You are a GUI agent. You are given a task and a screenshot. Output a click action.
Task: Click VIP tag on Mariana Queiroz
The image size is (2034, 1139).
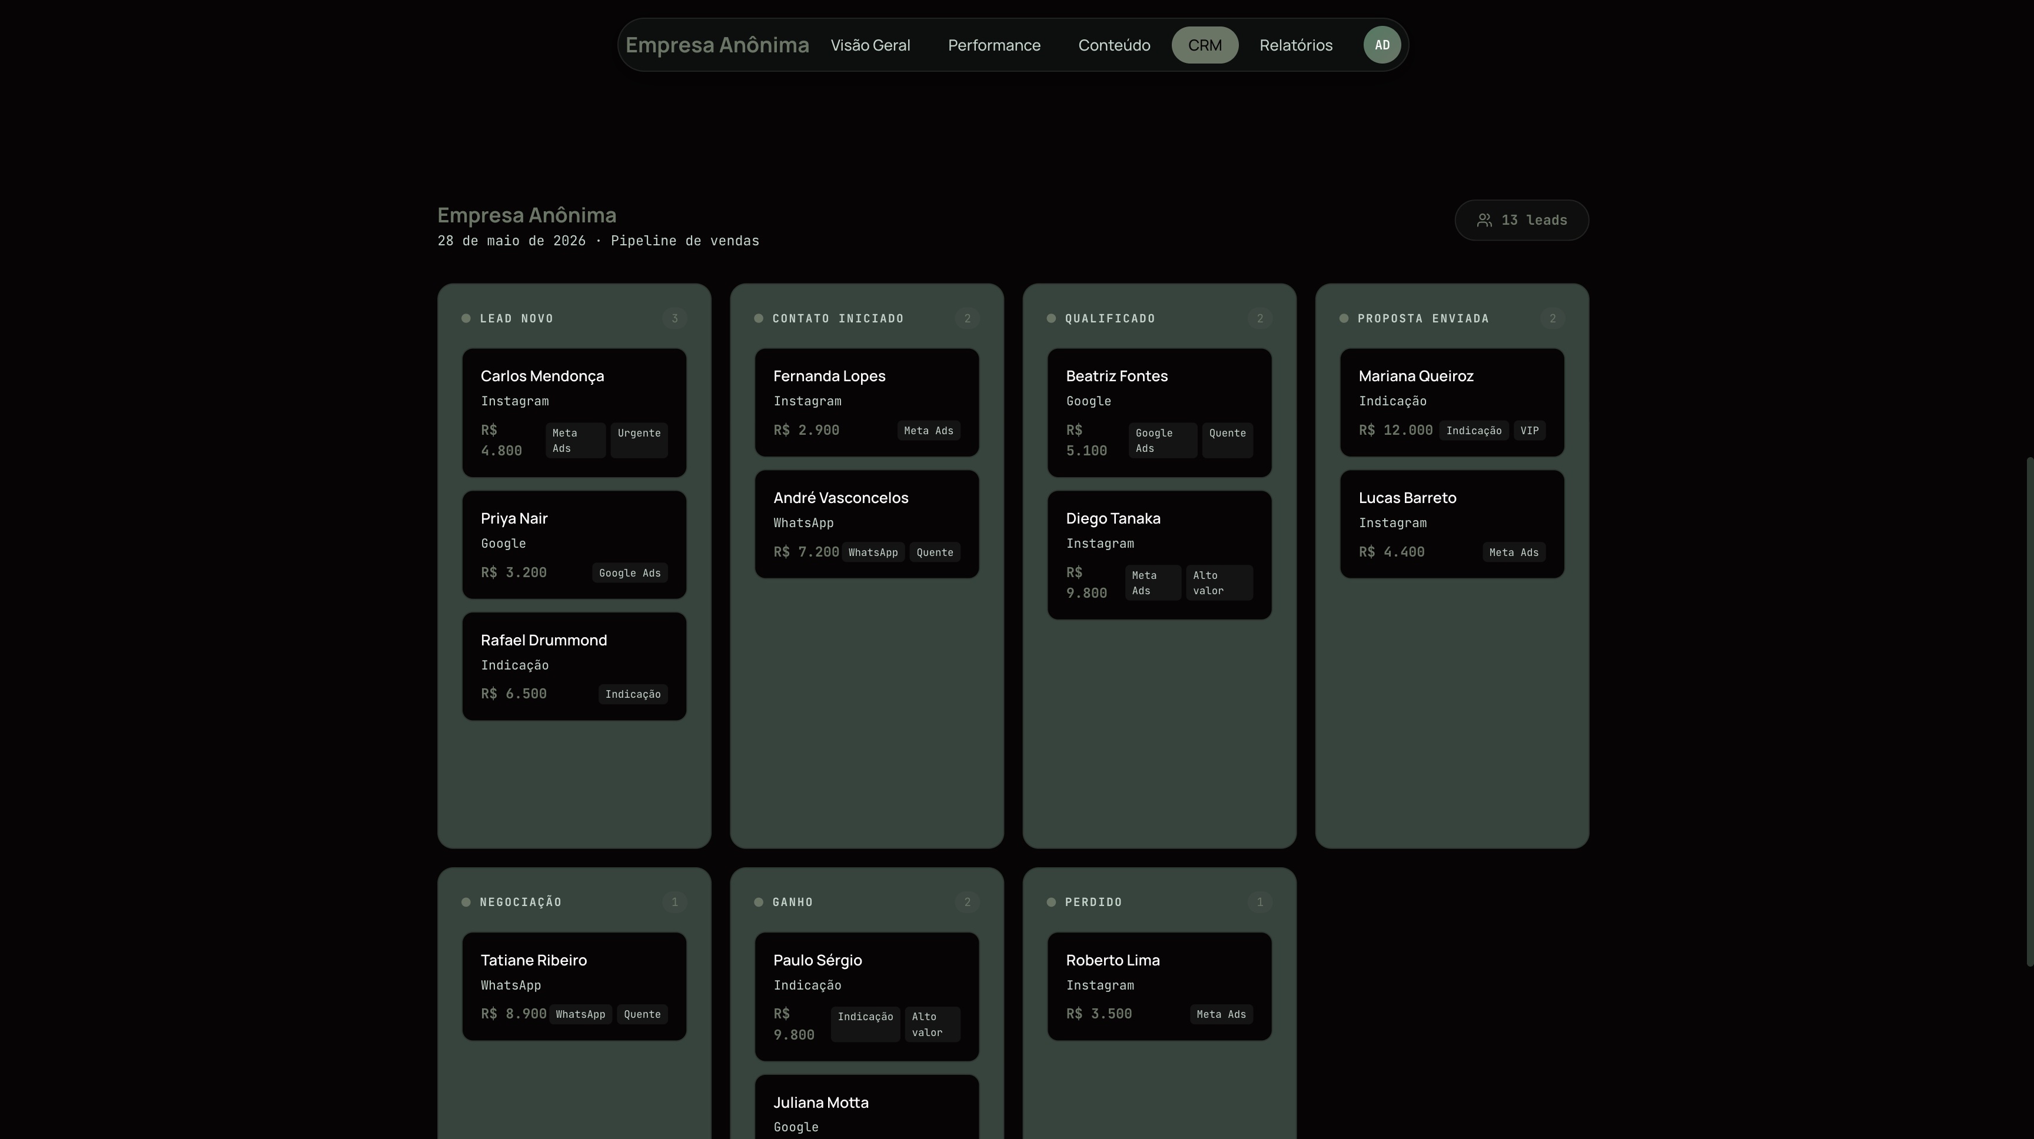click(1530, 431)
